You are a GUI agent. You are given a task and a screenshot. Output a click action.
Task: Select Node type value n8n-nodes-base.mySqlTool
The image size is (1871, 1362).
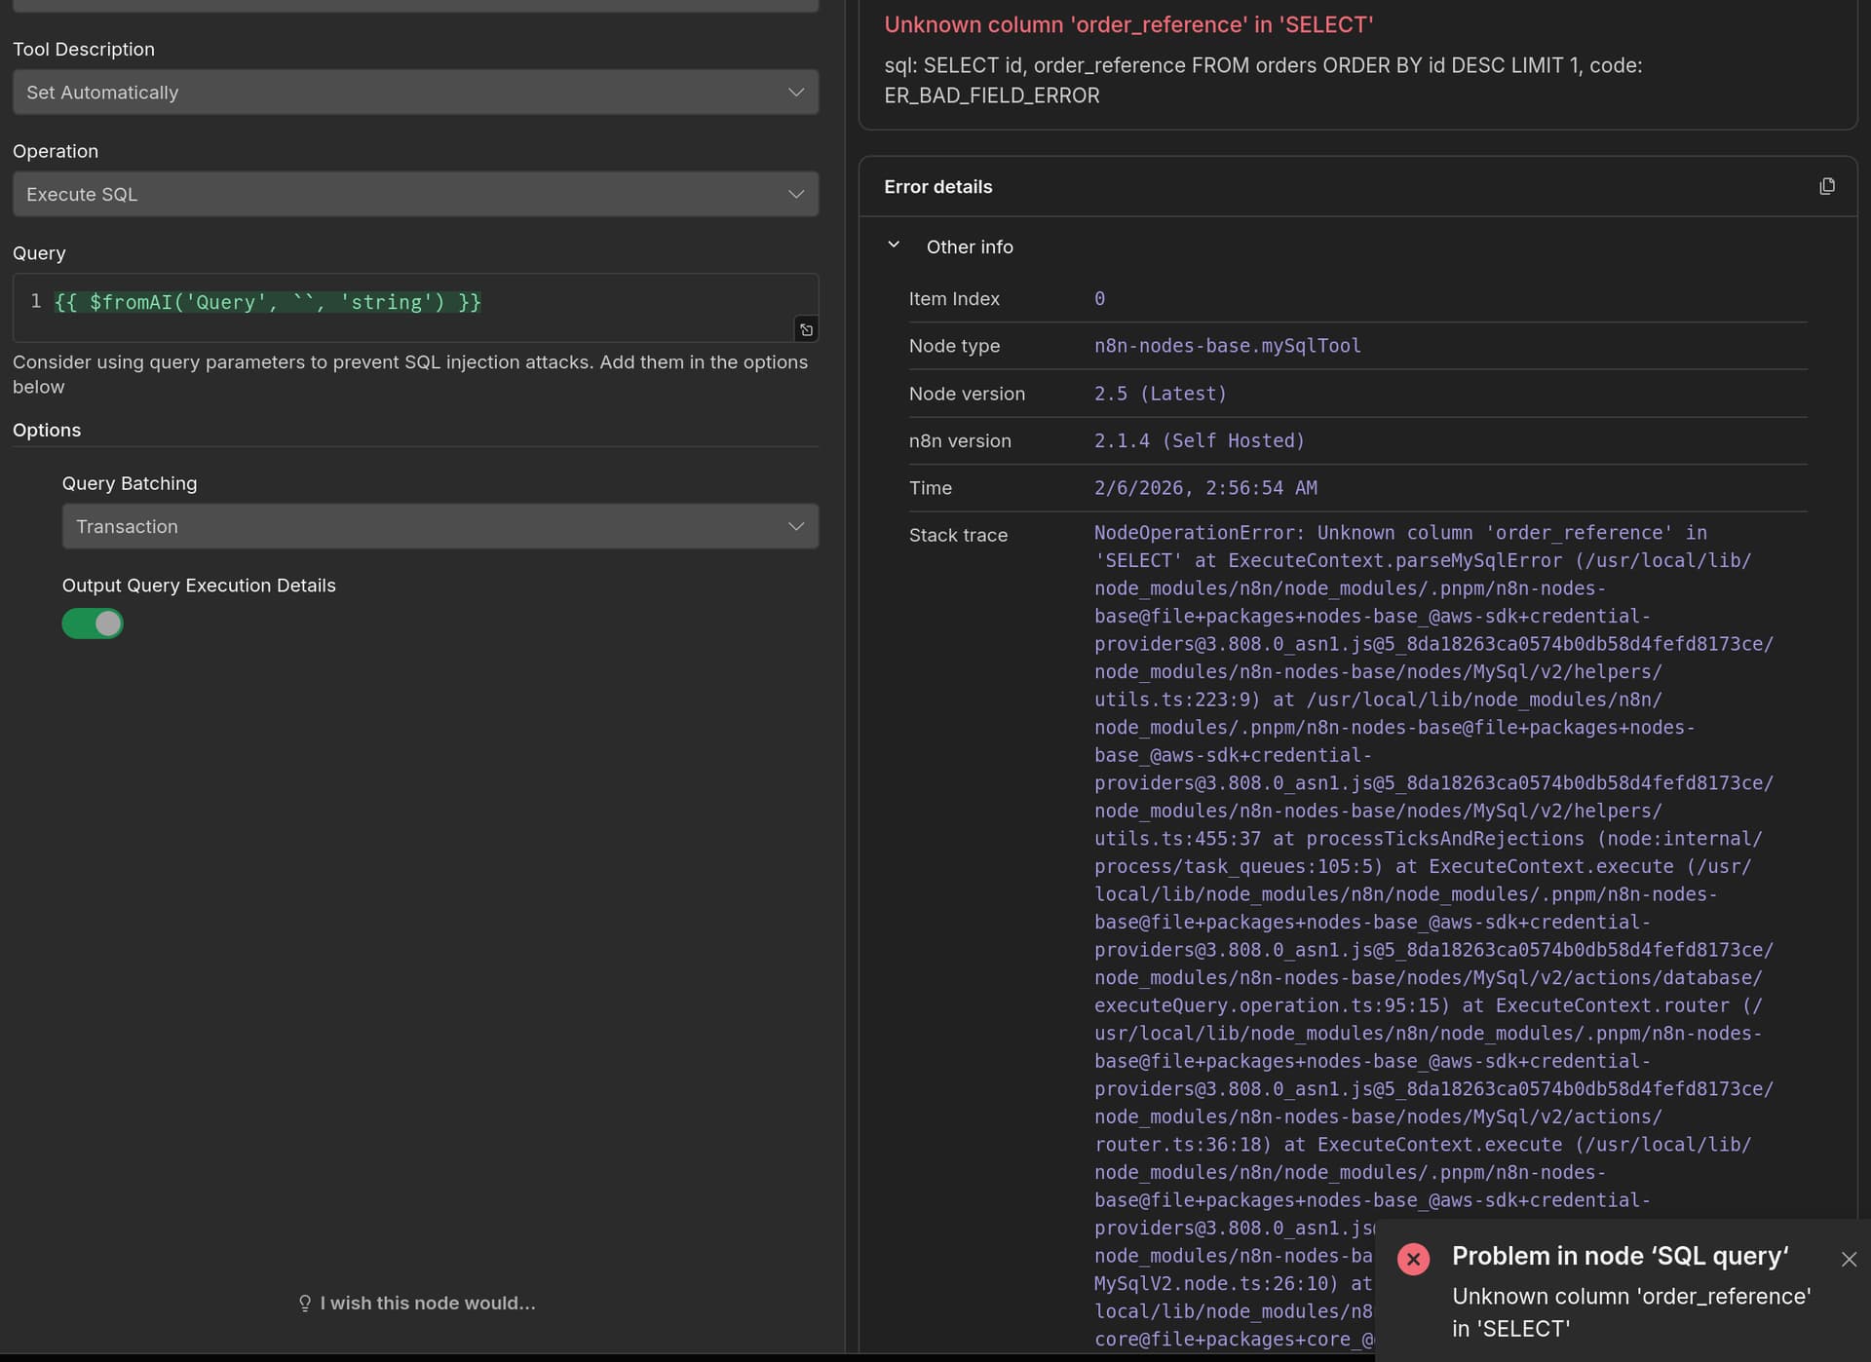coord(1227,346)
